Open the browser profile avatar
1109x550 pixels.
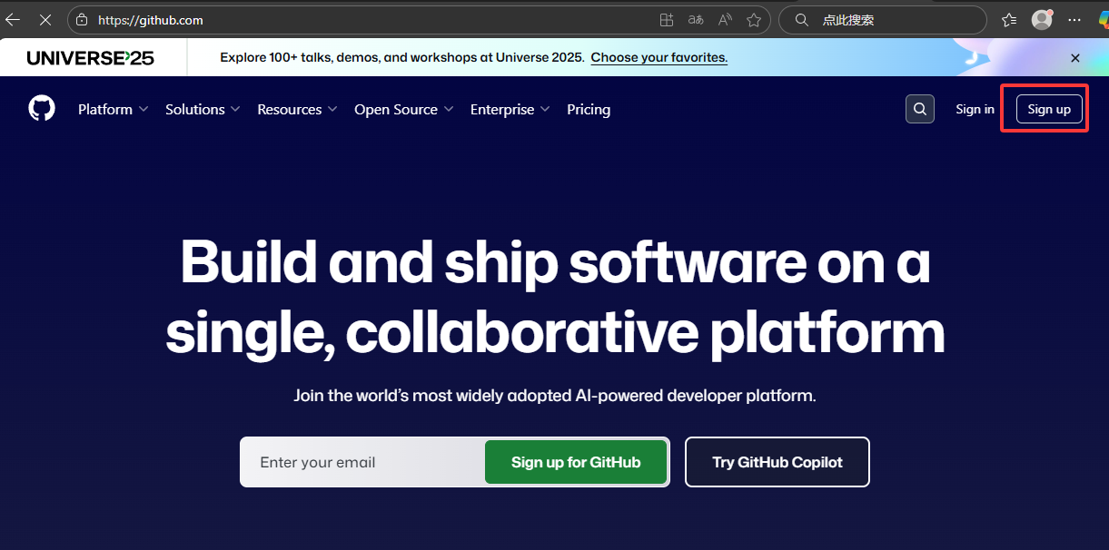[x=1042, y=19]
